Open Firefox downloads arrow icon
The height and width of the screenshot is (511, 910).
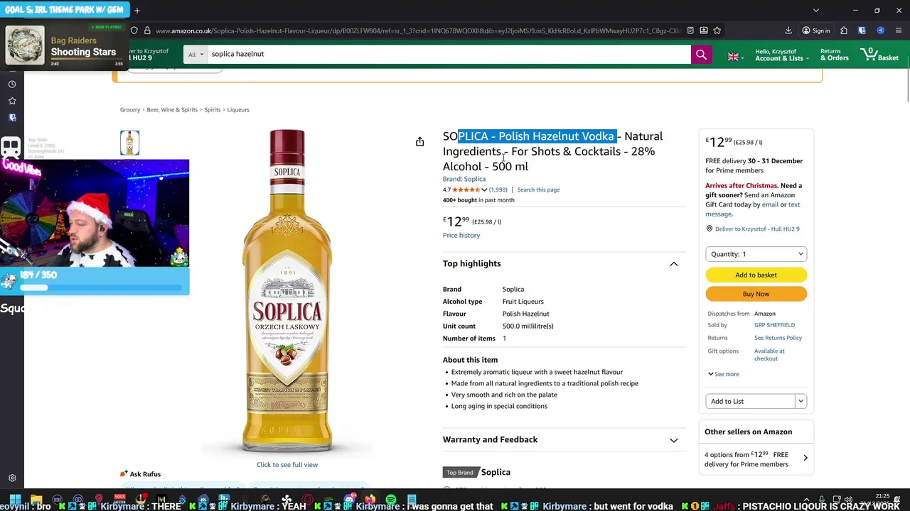coord(788,31)
